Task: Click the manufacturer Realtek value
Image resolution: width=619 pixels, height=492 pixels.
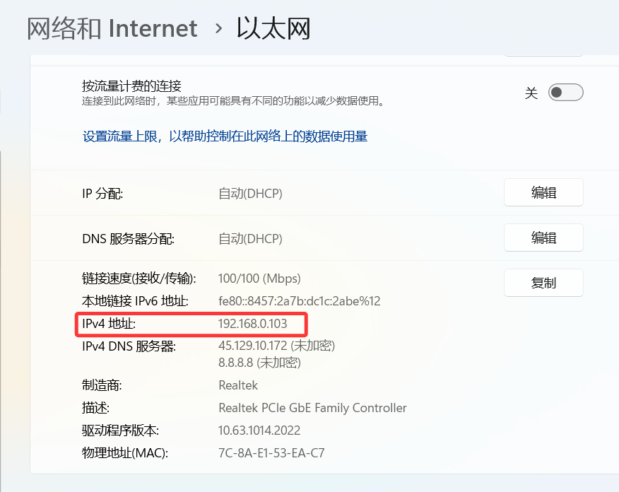Action: pos(238,385)
